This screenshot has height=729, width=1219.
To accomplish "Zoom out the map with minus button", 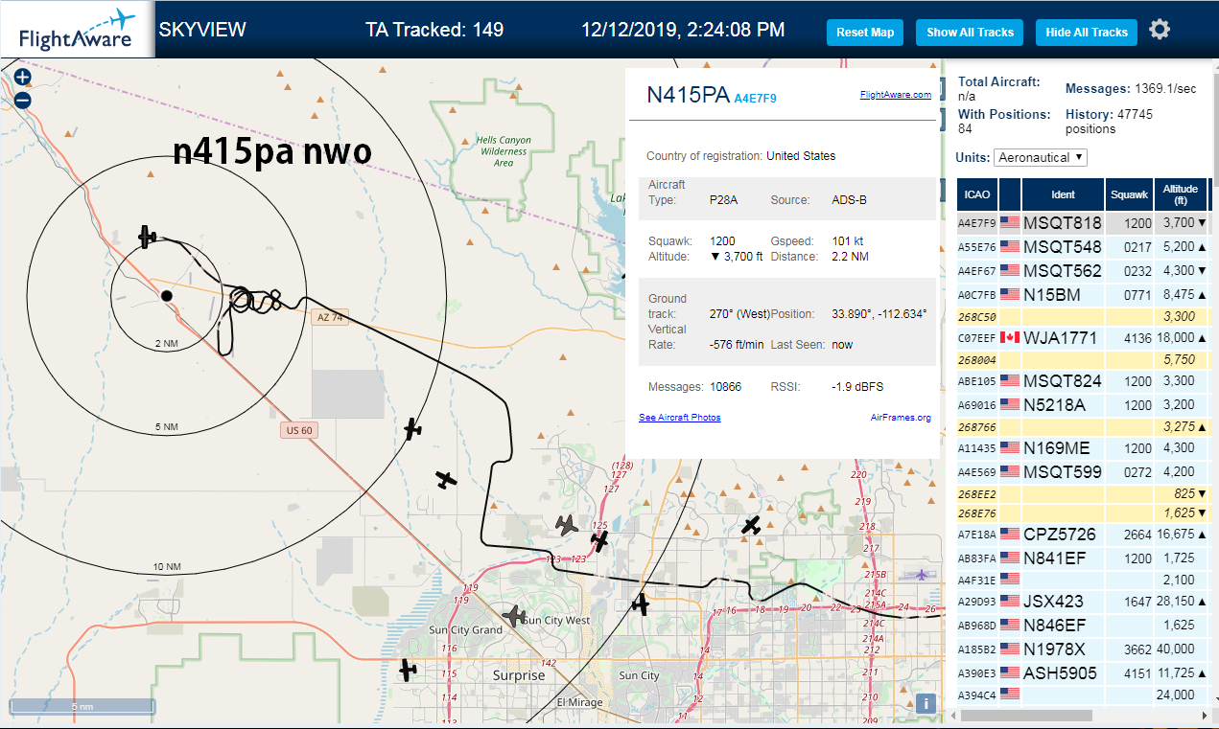I will click(x=23, y=100).
